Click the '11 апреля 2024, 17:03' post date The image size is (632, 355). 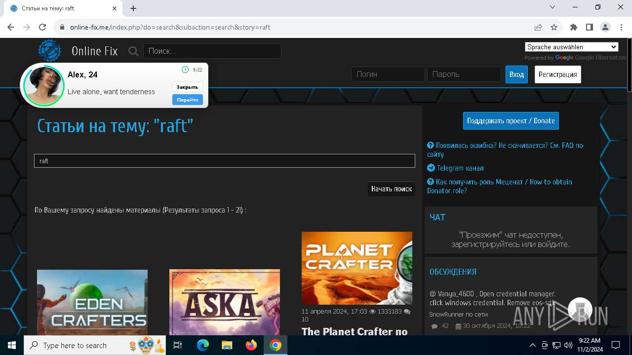[334, 312]
